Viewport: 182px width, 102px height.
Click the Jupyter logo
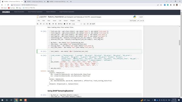tap(42, 17)
